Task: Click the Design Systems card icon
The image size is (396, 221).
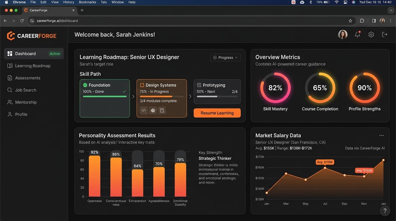Action: tap(142, 85)
